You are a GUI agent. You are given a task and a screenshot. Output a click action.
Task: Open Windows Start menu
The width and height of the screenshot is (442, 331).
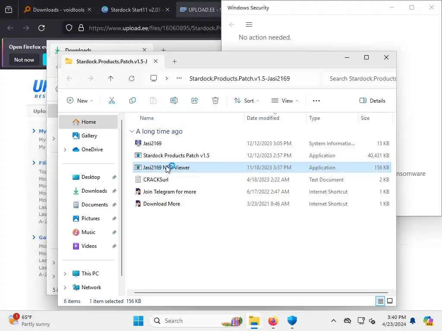coord(138,321)
